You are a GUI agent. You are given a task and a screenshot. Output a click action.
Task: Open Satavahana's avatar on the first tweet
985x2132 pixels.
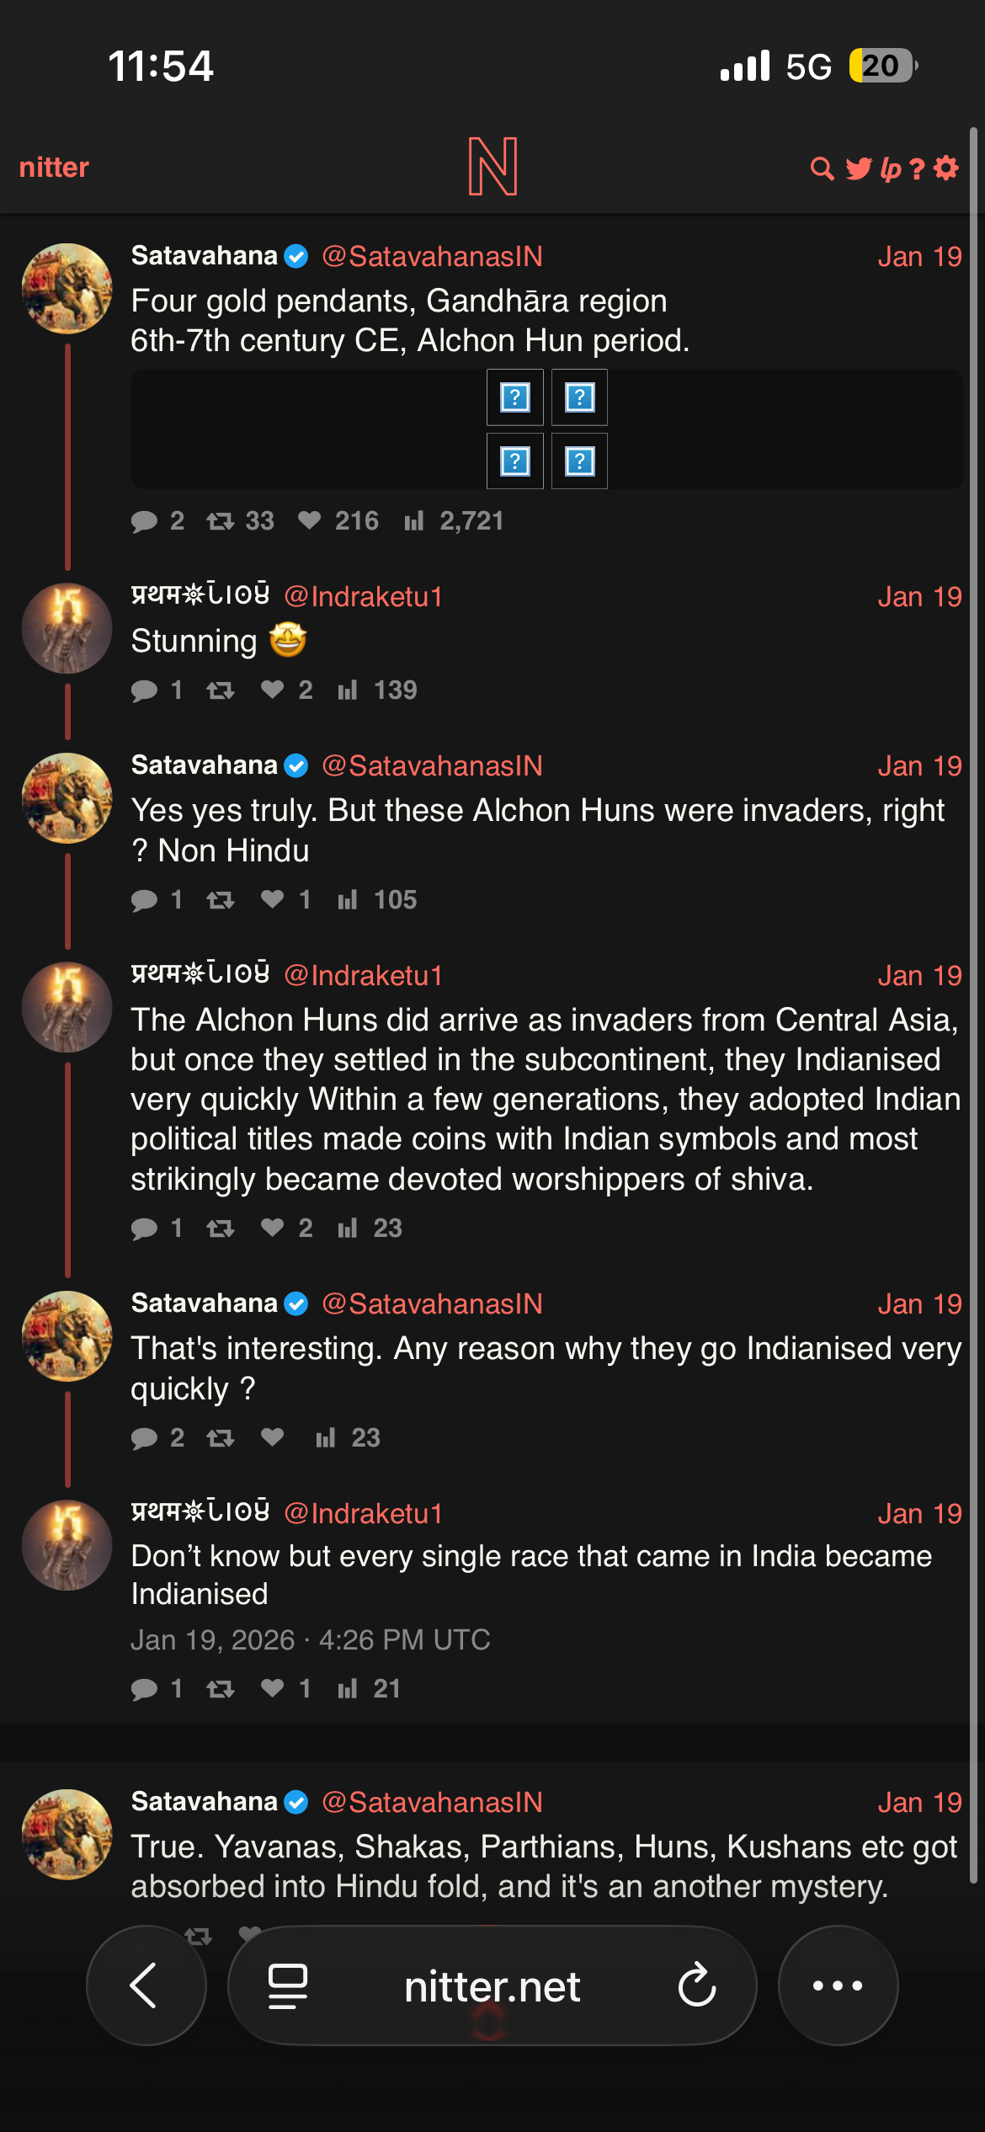point(67,289)
